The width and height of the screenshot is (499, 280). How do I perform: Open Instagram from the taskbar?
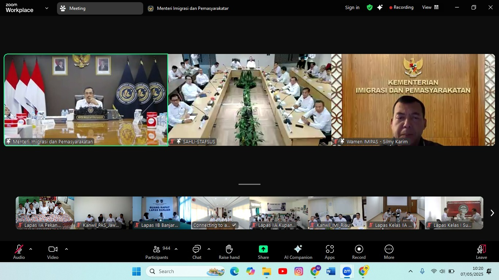(x=299, y=271)
